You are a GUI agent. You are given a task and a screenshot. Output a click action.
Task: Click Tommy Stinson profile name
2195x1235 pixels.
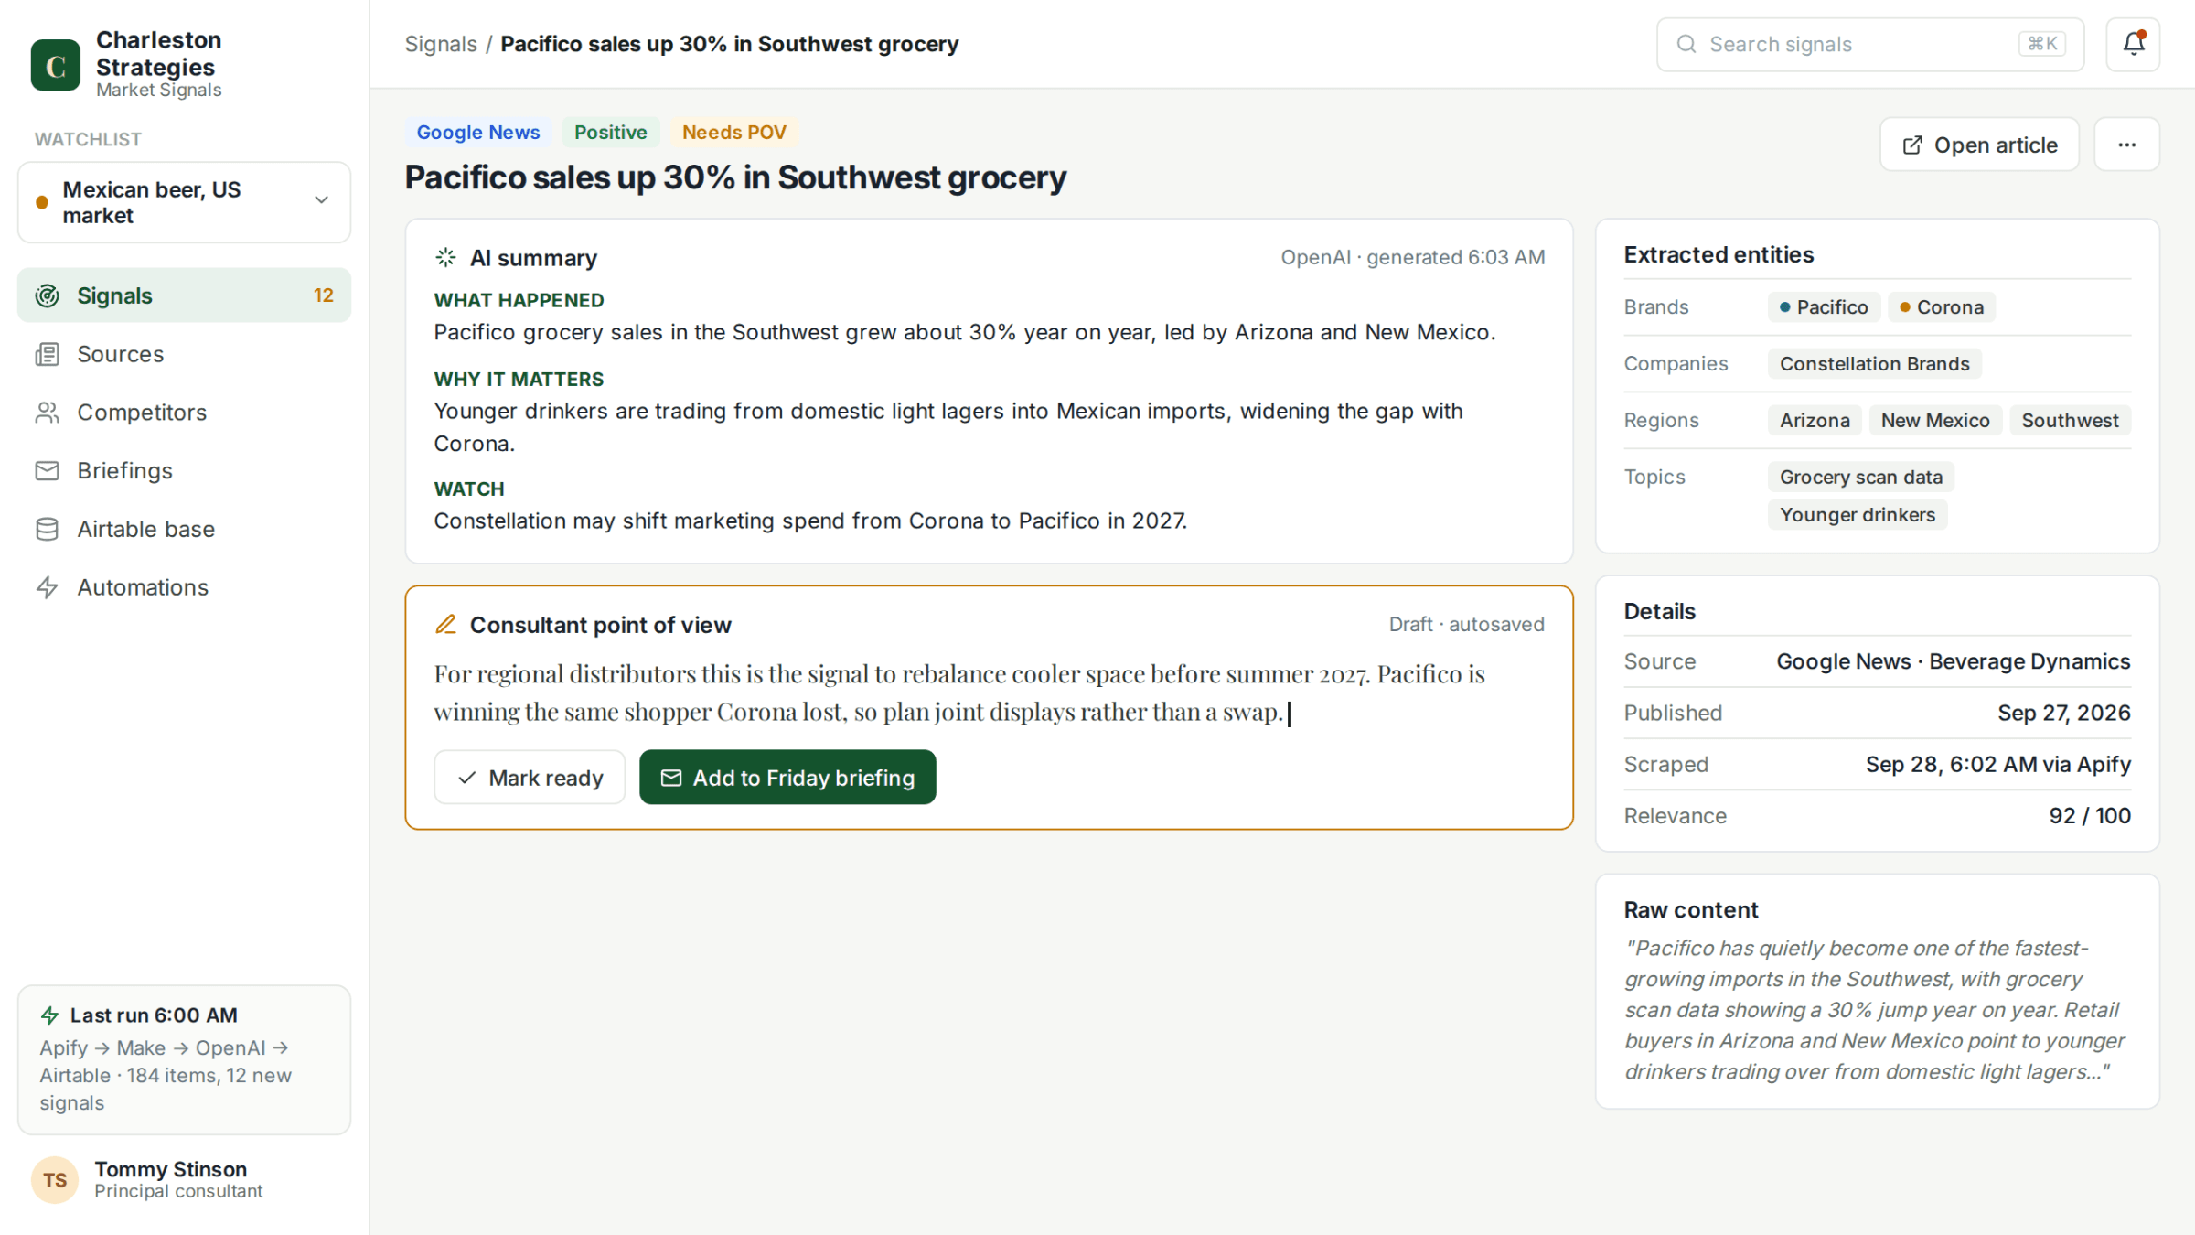click(x=170, y=1169)
